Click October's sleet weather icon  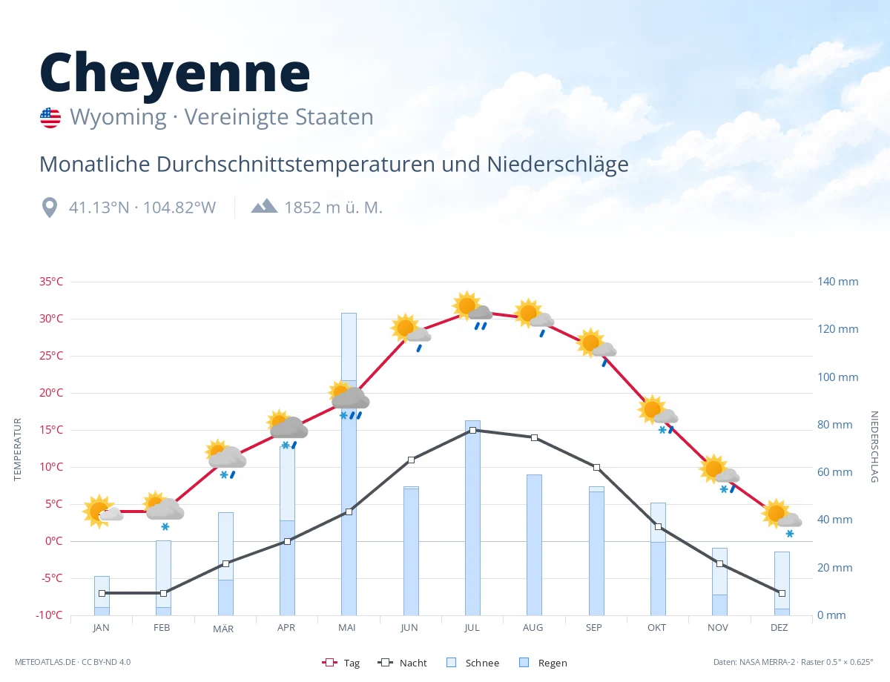658,414
